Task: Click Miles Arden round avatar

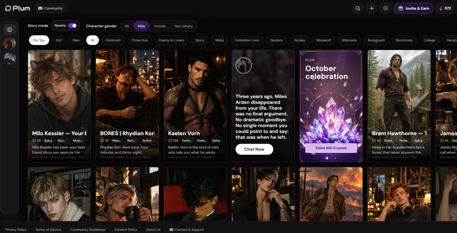Action: tap(244, 65)
